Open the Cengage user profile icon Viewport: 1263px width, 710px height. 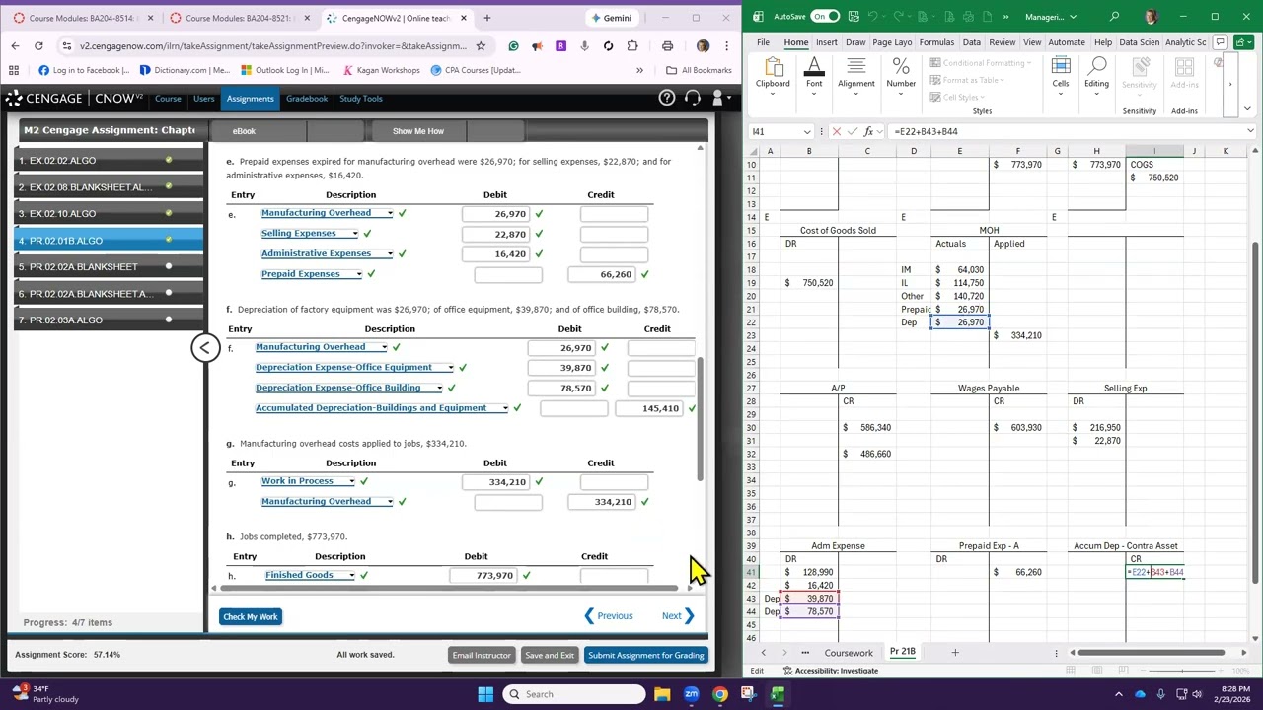tap(718, 98)
